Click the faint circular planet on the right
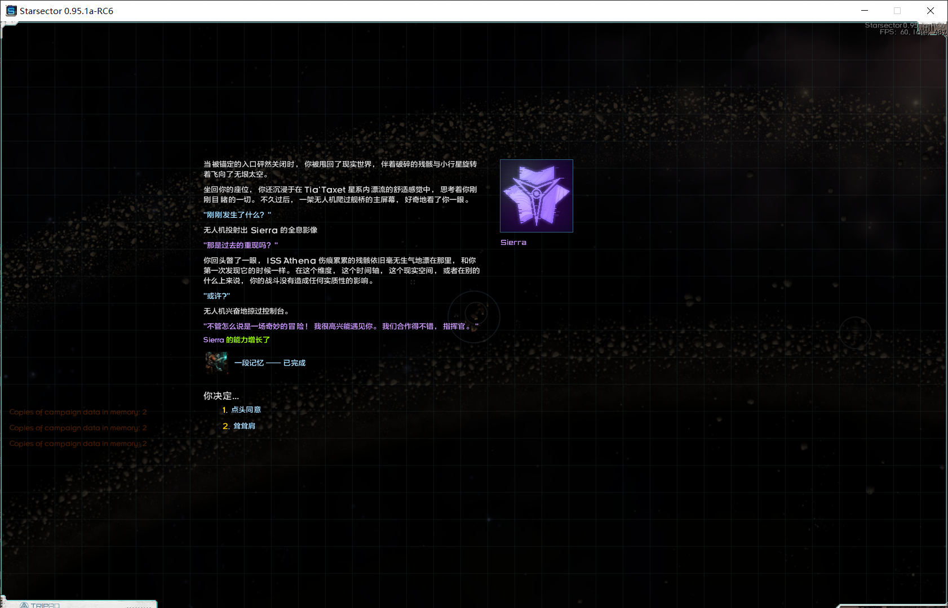 pyautogui.click(x=855, y=332)
